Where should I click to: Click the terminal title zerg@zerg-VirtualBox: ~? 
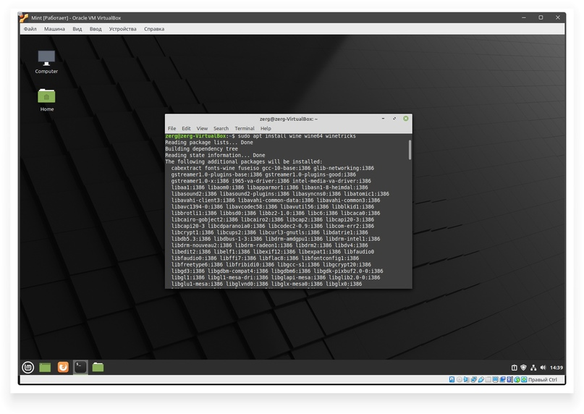click(x=289, y=119)
